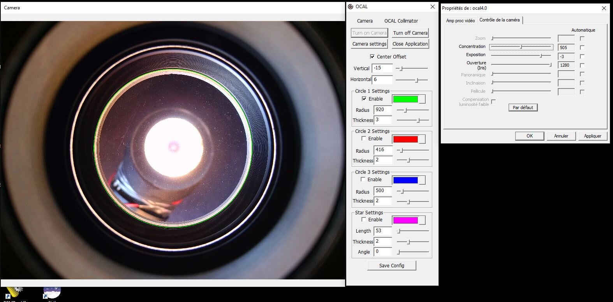Apply camera properties with Appliquer
The width and height of the screenshot is (613, 302).
tap(593, 136)
